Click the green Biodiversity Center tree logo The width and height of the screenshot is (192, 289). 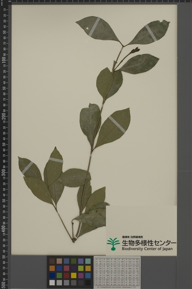(x=113, y=244)
